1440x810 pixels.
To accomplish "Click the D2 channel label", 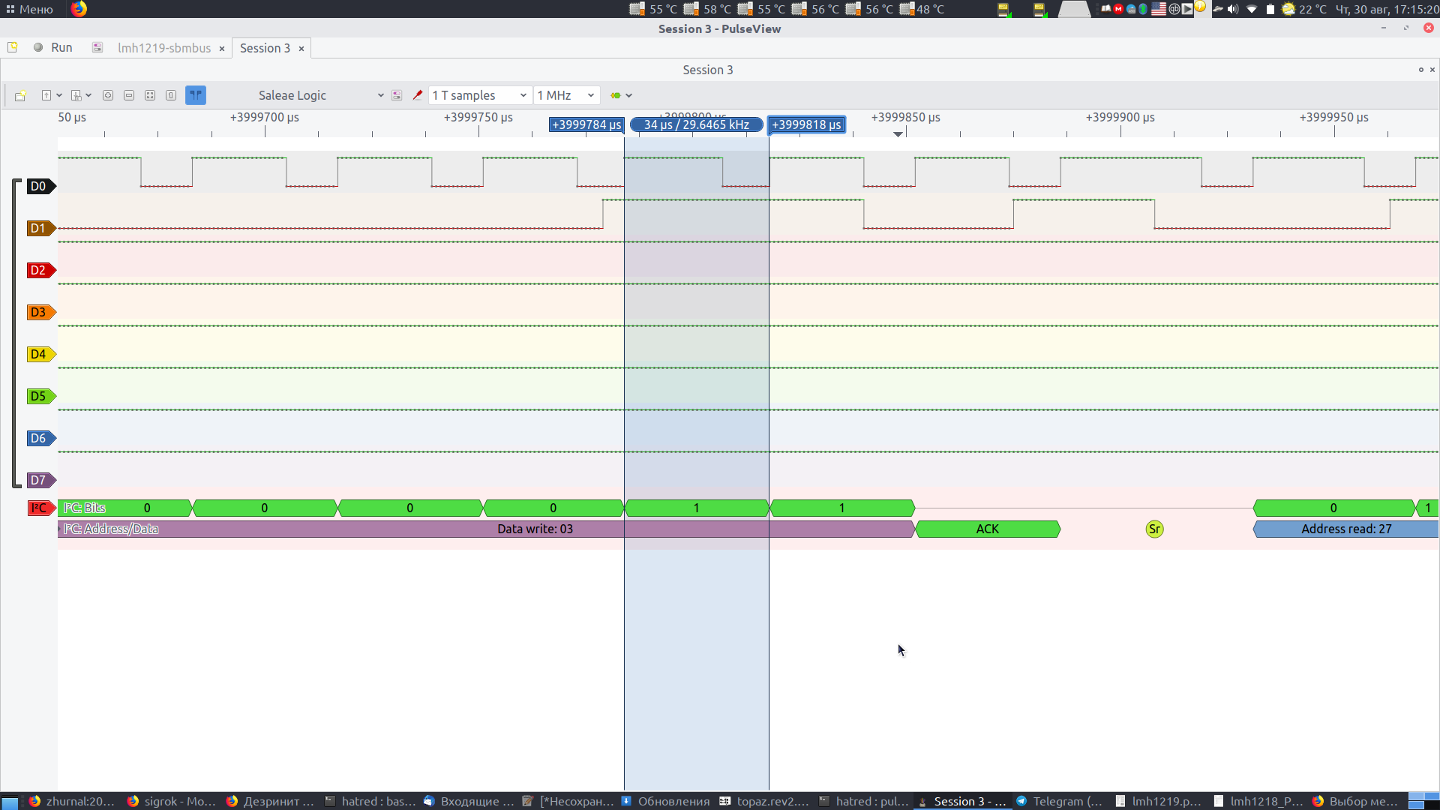I will point(40,270).
